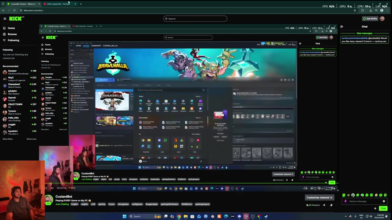The height and width of the screenshot is (220, 392).
Task: Go back with browser back arrow
Action: [3, 10]
